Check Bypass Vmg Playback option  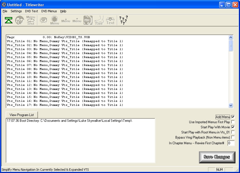coord(233,137)
